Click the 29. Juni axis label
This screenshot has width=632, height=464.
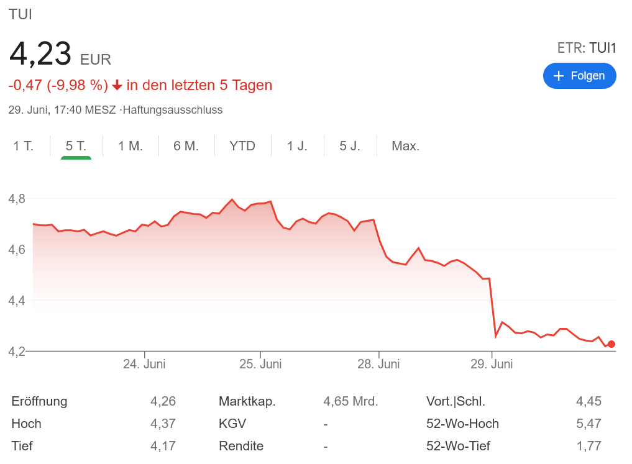[x=492, y=364]
